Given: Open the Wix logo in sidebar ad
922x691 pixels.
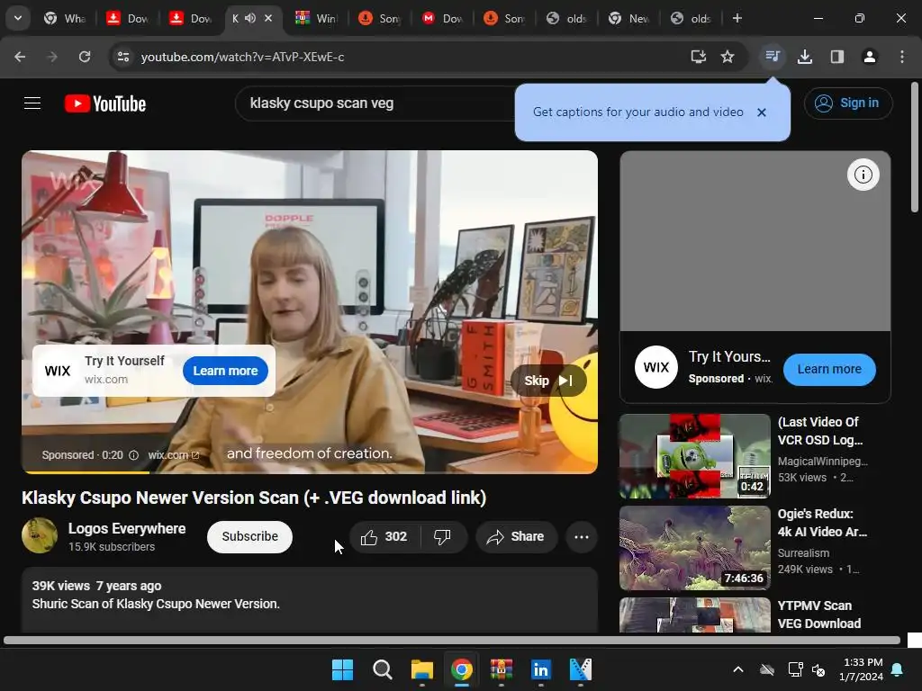Looking at the screenshot, I should point(656,367).
